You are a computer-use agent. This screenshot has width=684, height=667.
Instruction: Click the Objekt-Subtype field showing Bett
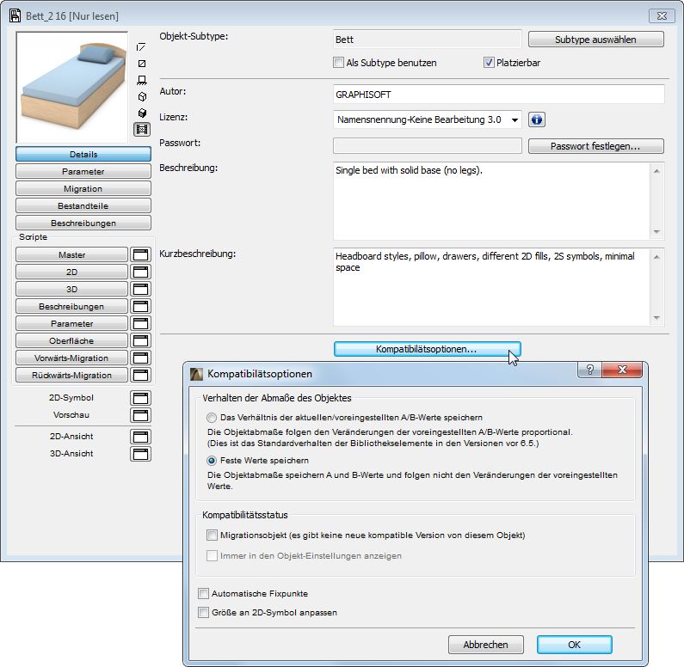[x=427, y=40]
